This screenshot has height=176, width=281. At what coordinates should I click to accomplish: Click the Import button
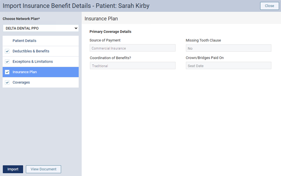pyautogui.click(x=13, y=169)
